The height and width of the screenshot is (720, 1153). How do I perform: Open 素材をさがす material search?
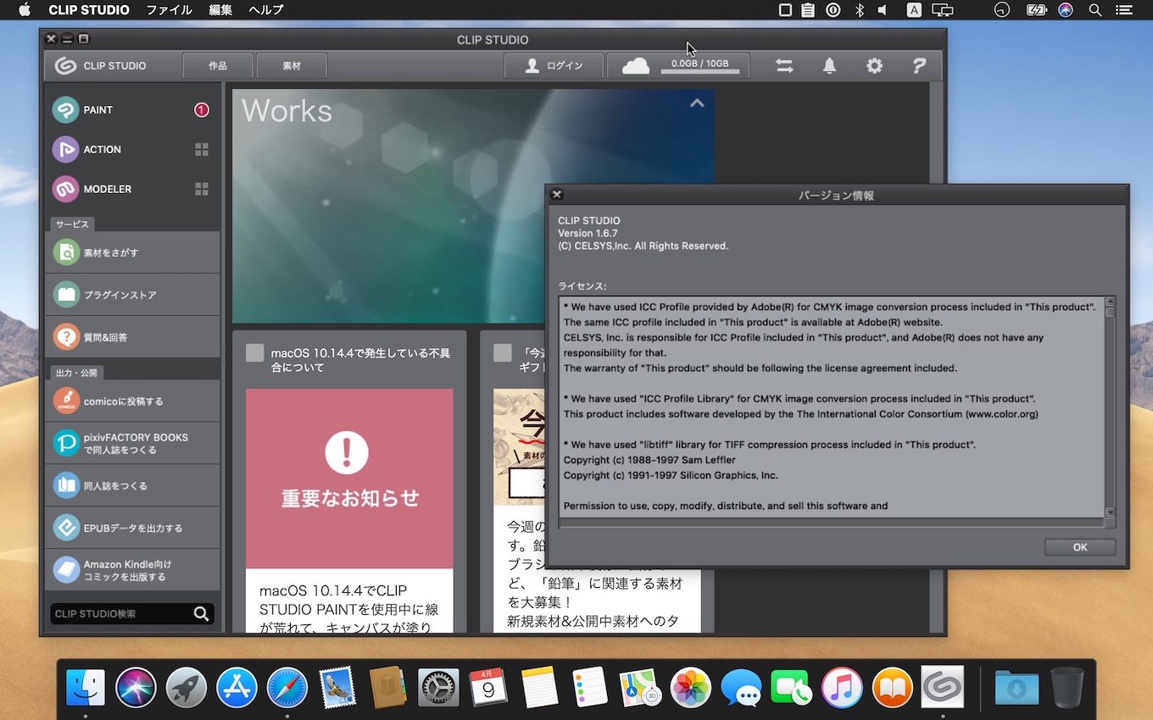pyautogui.click(x=131, y=252)
